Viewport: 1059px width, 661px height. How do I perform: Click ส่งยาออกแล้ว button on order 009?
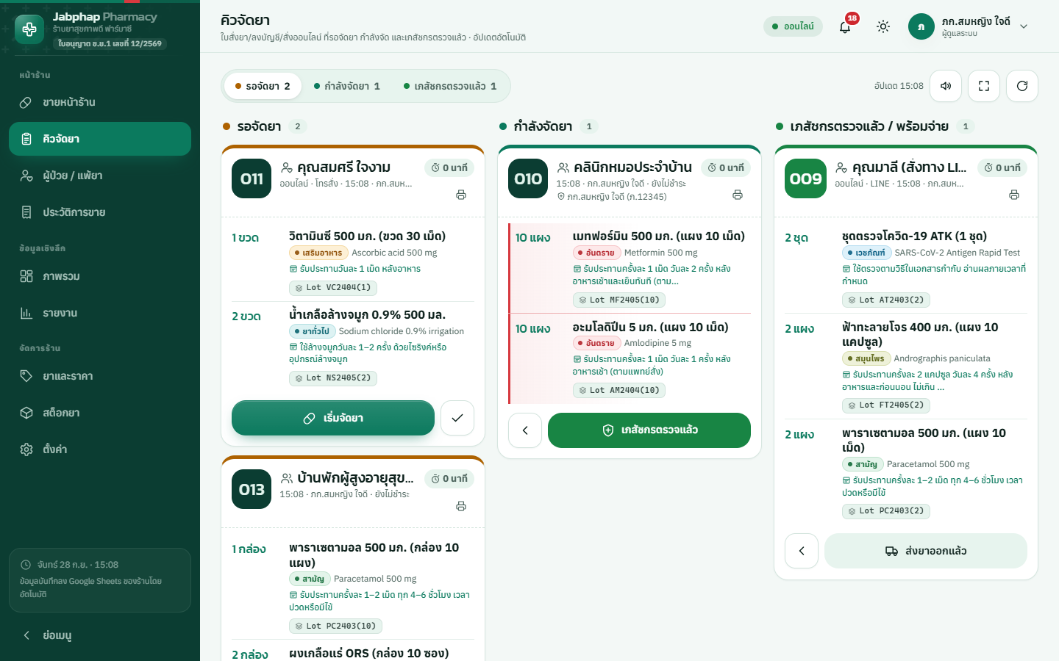[x=926, y=551]
